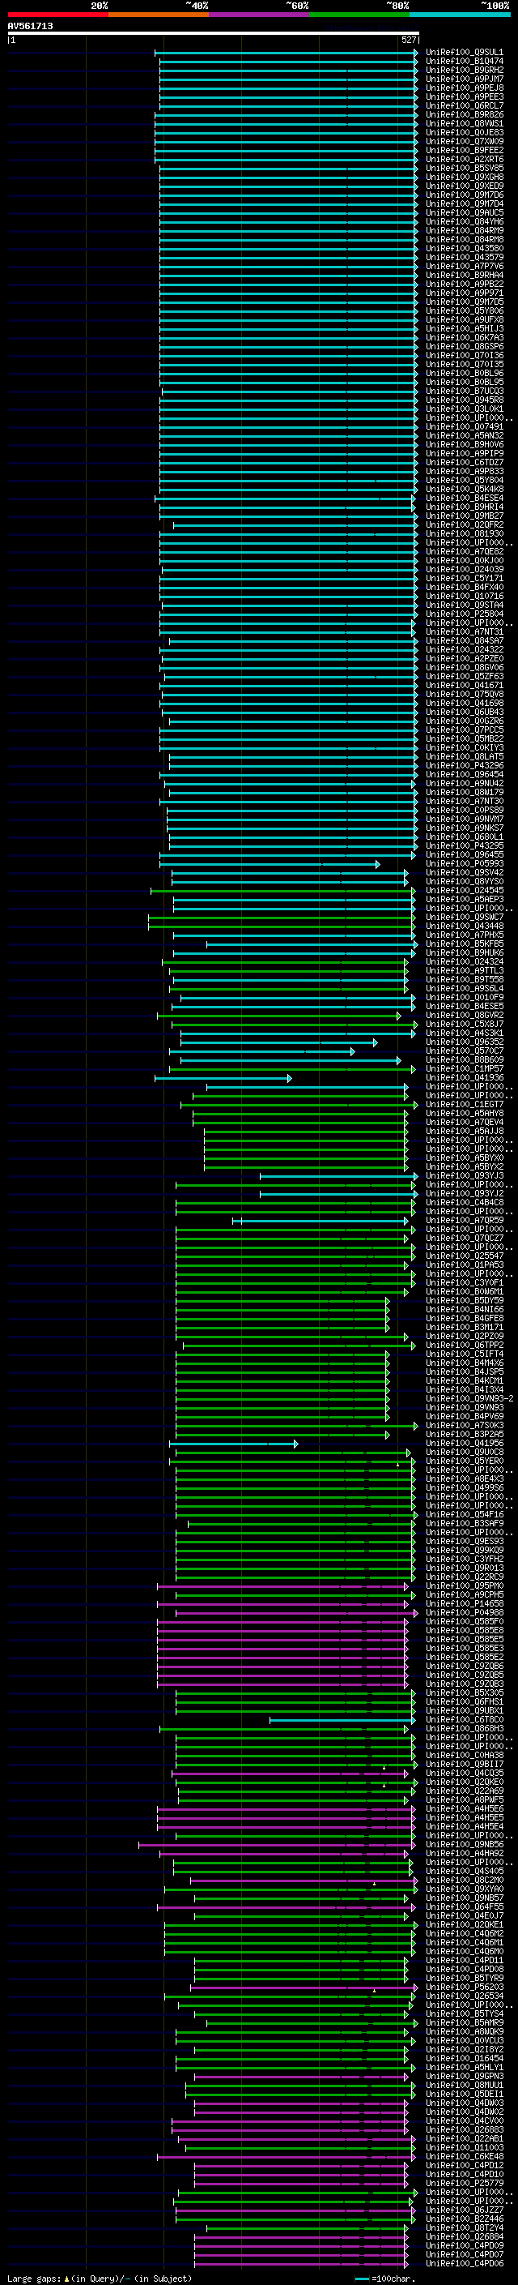
Task: Click label UniRef100_P05993
Action: (x=464, y=864)
